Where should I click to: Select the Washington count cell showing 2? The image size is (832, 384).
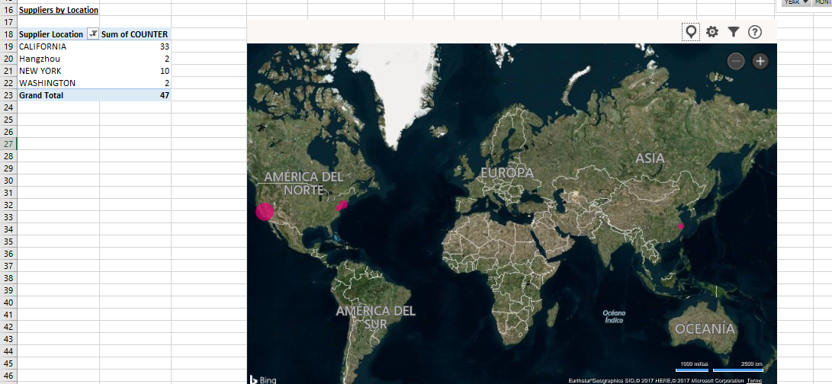(x=135, y=83)
